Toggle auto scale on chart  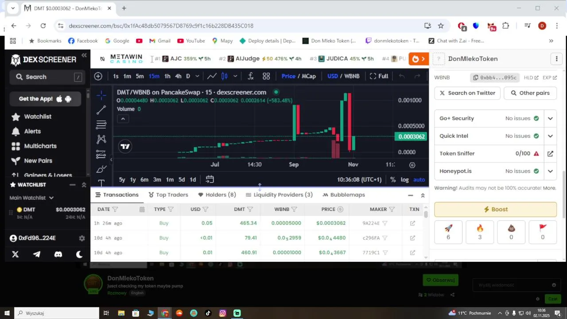(x=419, y=179)
